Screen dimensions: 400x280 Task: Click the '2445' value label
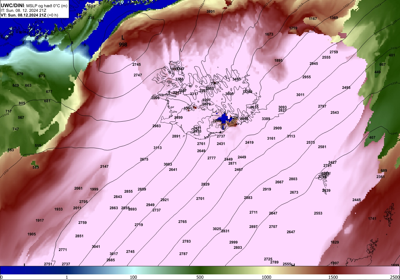point(357,200)
